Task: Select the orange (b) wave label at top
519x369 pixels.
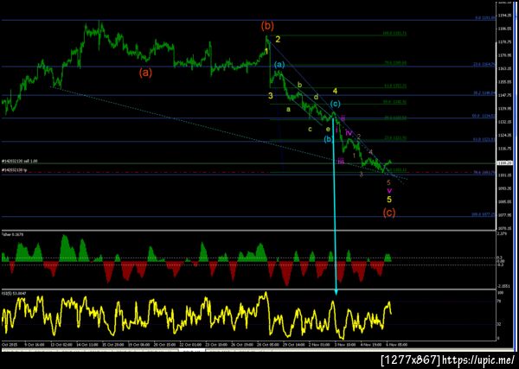Action: click(267, 26)
